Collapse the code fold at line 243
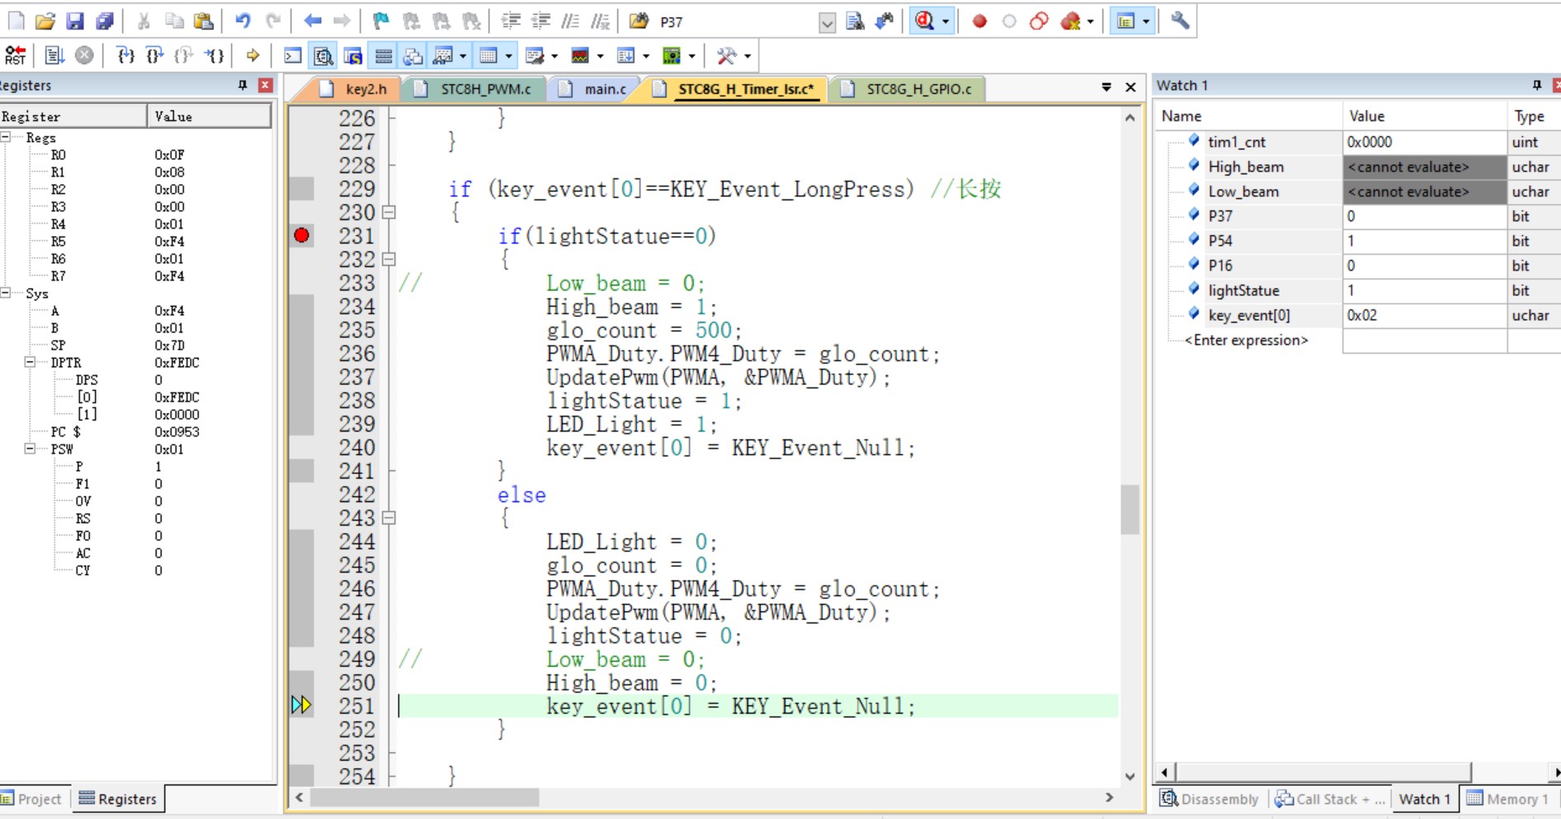The width and height of the screenshot is (1561, 819). (x=389, y=518)
